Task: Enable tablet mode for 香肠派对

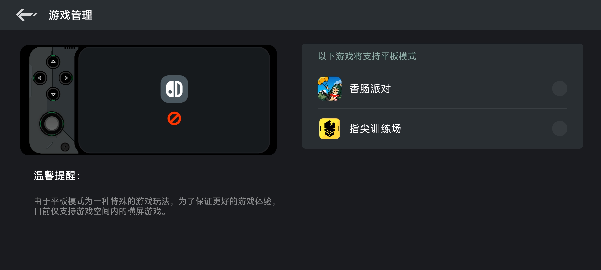Action: [560, 88]
